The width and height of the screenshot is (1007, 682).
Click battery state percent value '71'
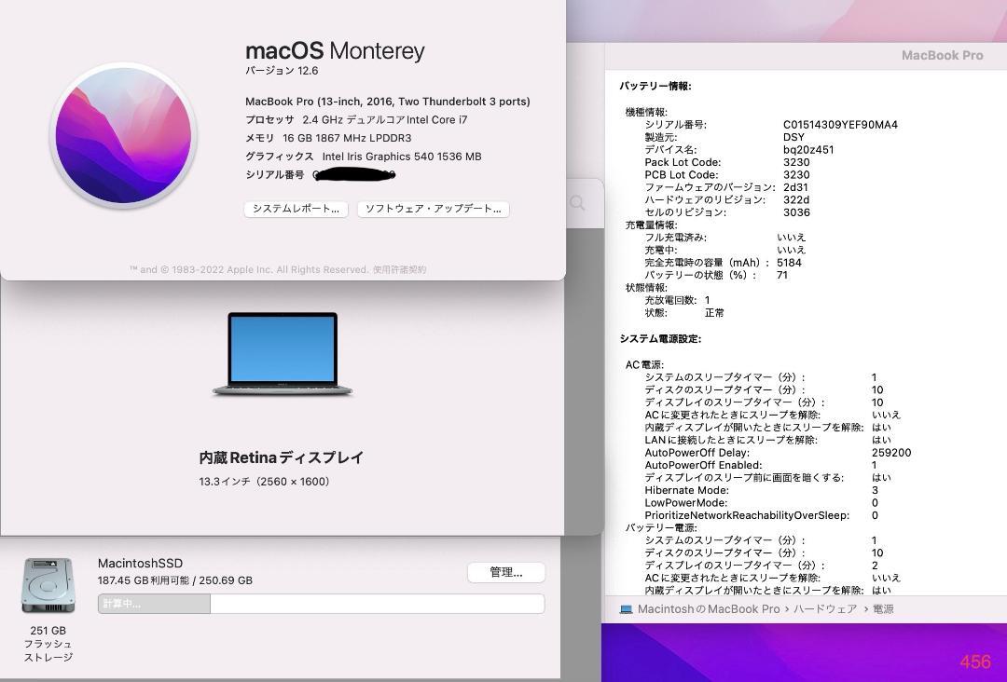coord(782,275)
